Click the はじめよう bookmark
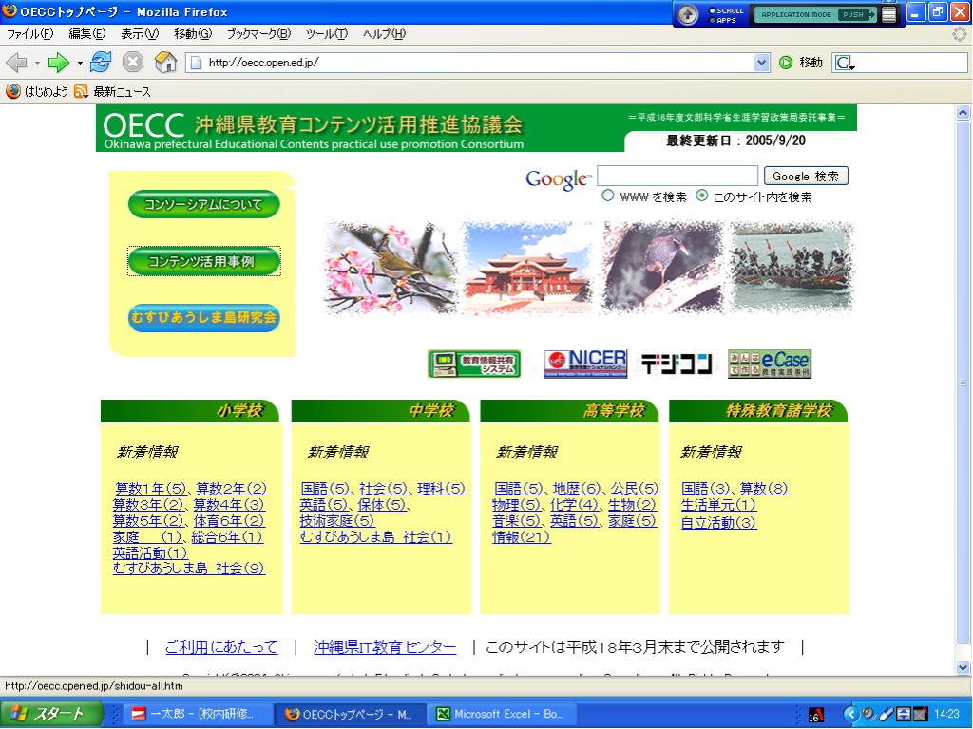The height and width of the screenshot is (729, 973). pyautogui.click(x=37, y=92)
